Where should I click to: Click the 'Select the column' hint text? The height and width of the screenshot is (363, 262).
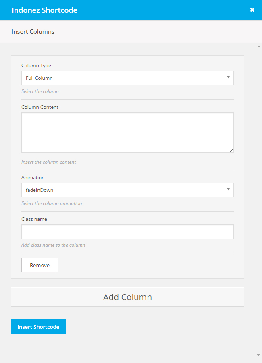[40, 91]
